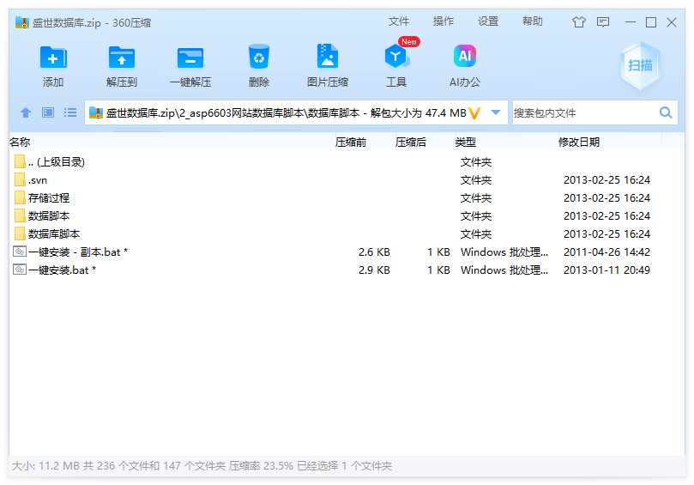The height and width of the screenshot is (485, 694).
Task: Click the archive icon in the address bar
Action: point(95,112)
